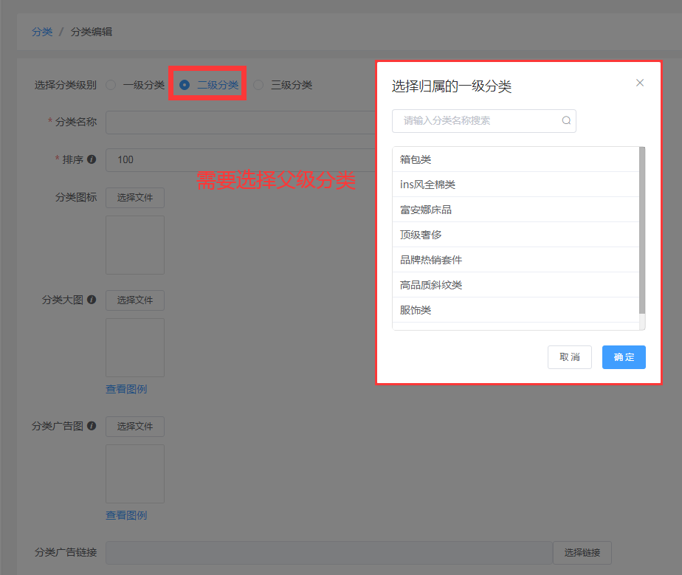Select the 二级分类 radio button
The image size is (682, 575).
coord(185,85)
